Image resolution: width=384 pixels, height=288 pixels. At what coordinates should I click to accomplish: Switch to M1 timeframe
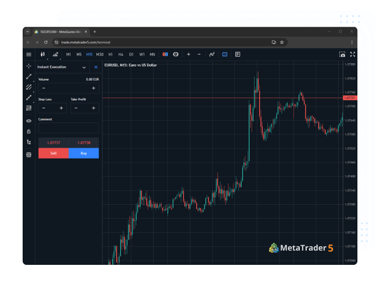coord(68,54)
